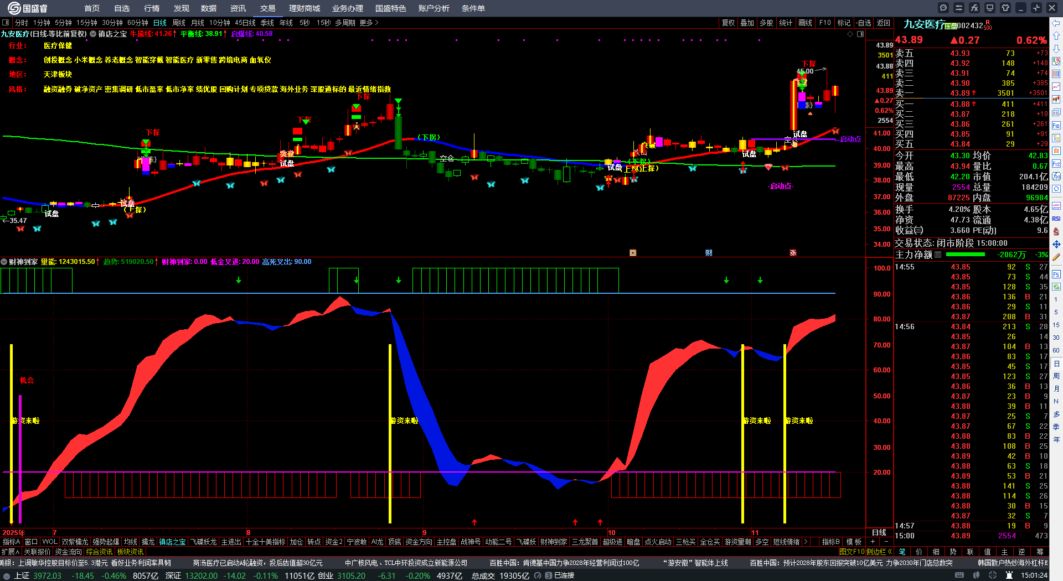Click the + zoom-in chart button
Viewport: 1063px width, 581px height.
[x=873, y=542]
